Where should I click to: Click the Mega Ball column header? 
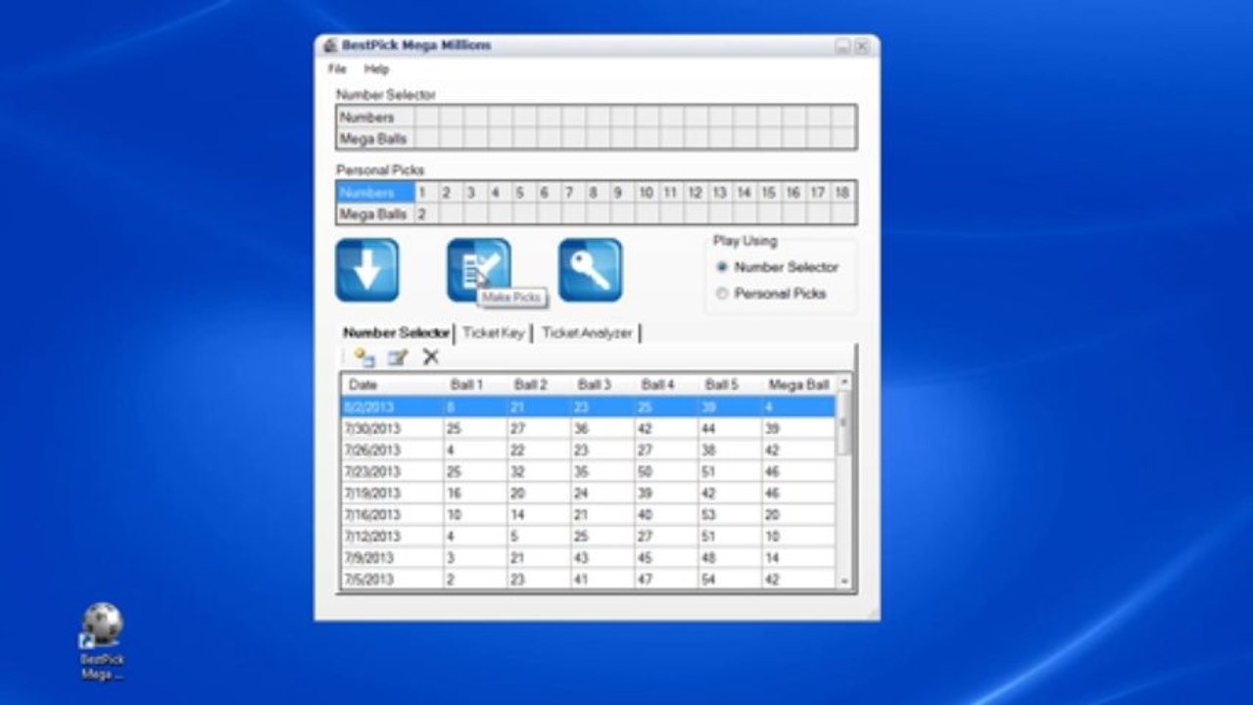click(x=798, y=385)
